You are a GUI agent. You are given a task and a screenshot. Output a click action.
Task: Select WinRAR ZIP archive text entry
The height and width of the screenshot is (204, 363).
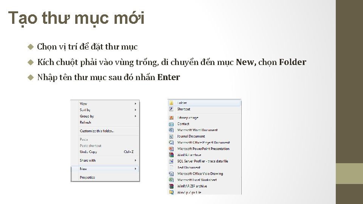[x=192, y=186]
